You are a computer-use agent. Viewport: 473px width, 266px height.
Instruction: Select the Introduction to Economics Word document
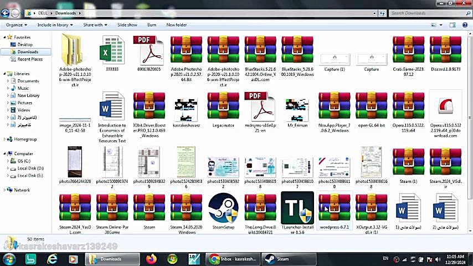[112, 106]
